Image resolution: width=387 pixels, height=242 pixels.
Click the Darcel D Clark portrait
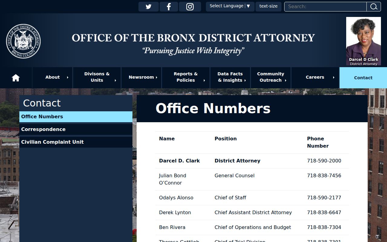(x=363, y=41)
